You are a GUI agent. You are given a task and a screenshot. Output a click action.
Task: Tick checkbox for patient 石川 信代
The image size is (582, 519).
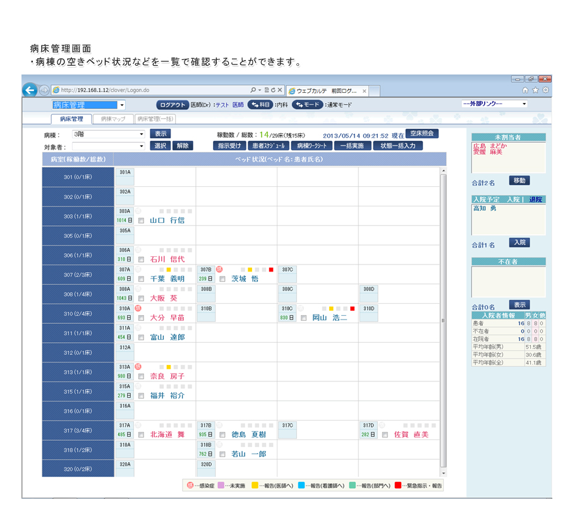click(141, 259)
